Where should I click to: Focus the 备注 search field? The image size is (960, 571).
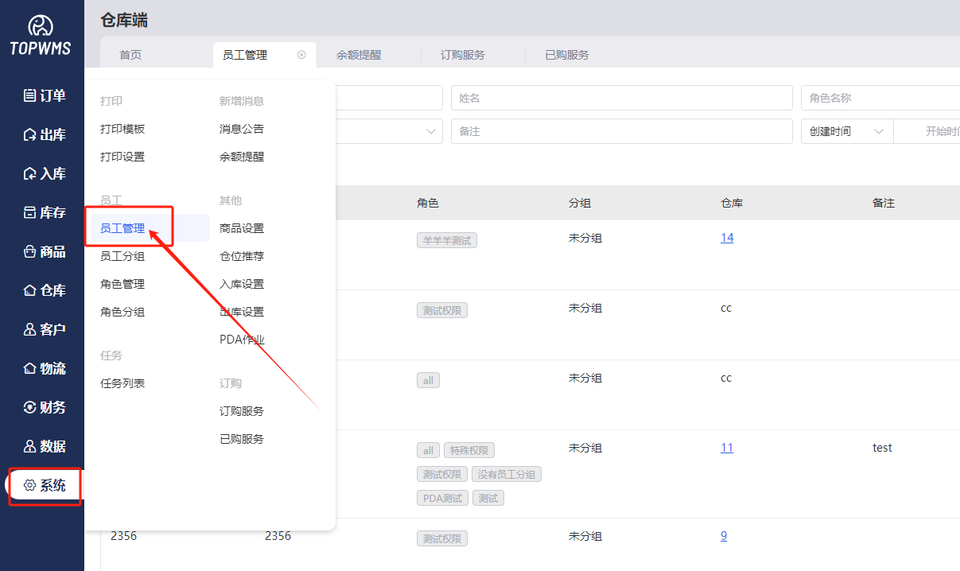tap(622, 131)
